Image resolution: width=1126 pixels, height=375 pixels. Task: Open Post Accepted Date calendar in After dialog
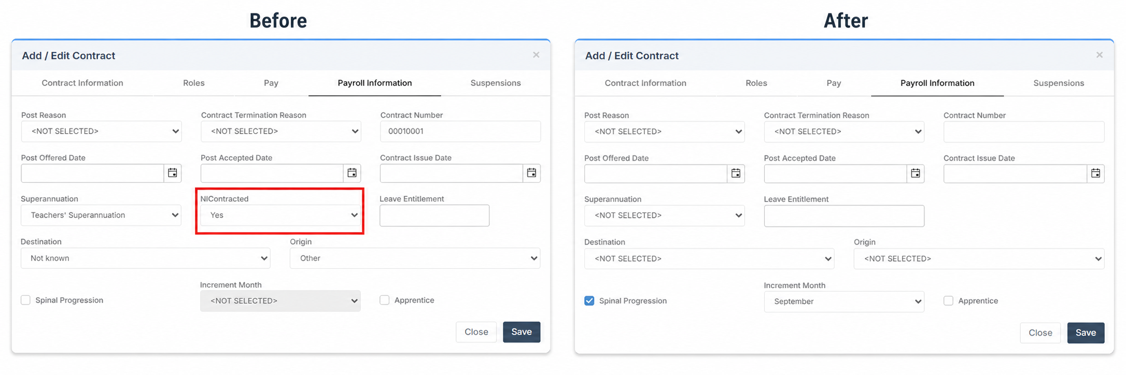tap(916, 174)
